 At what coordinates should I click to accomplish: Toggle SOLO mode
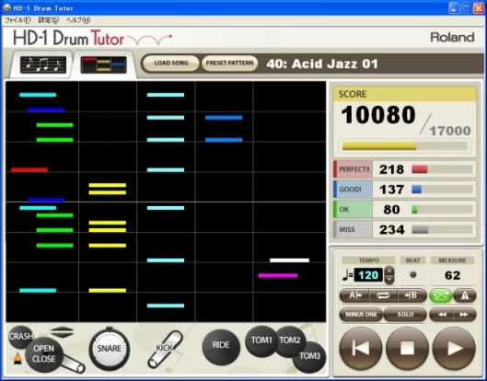pos(405,315)
